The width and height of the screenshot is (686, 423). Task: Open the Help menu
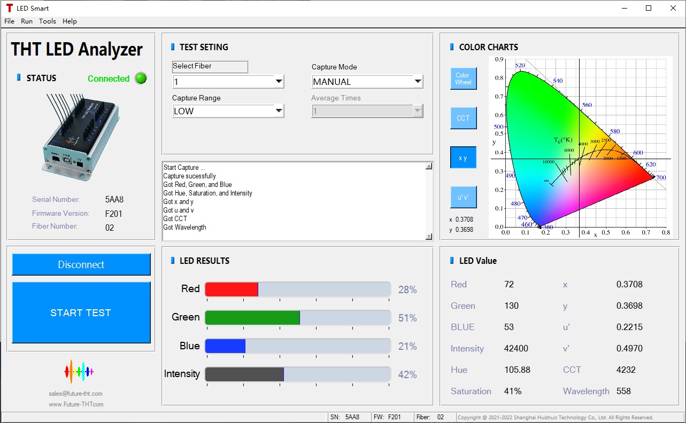(x=70, y=21)
